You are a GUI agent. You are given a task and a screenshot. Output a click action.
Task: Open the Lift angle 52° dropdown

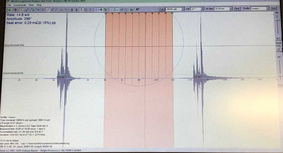click(x=202, y=9)
